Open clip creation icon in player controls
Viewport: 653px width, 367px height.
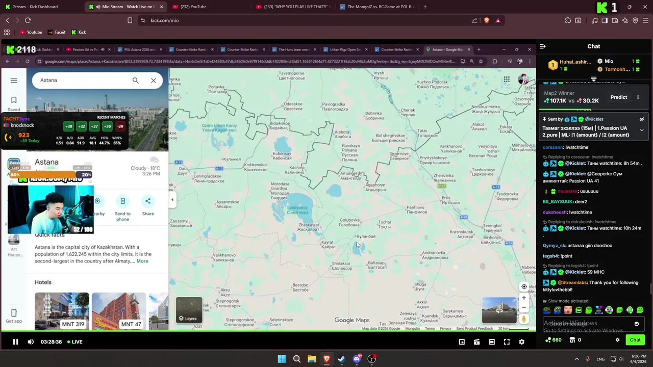(476, 342)
